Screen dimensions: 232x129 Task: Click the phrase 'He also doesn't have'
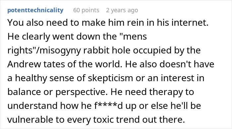tap(170, 64)
